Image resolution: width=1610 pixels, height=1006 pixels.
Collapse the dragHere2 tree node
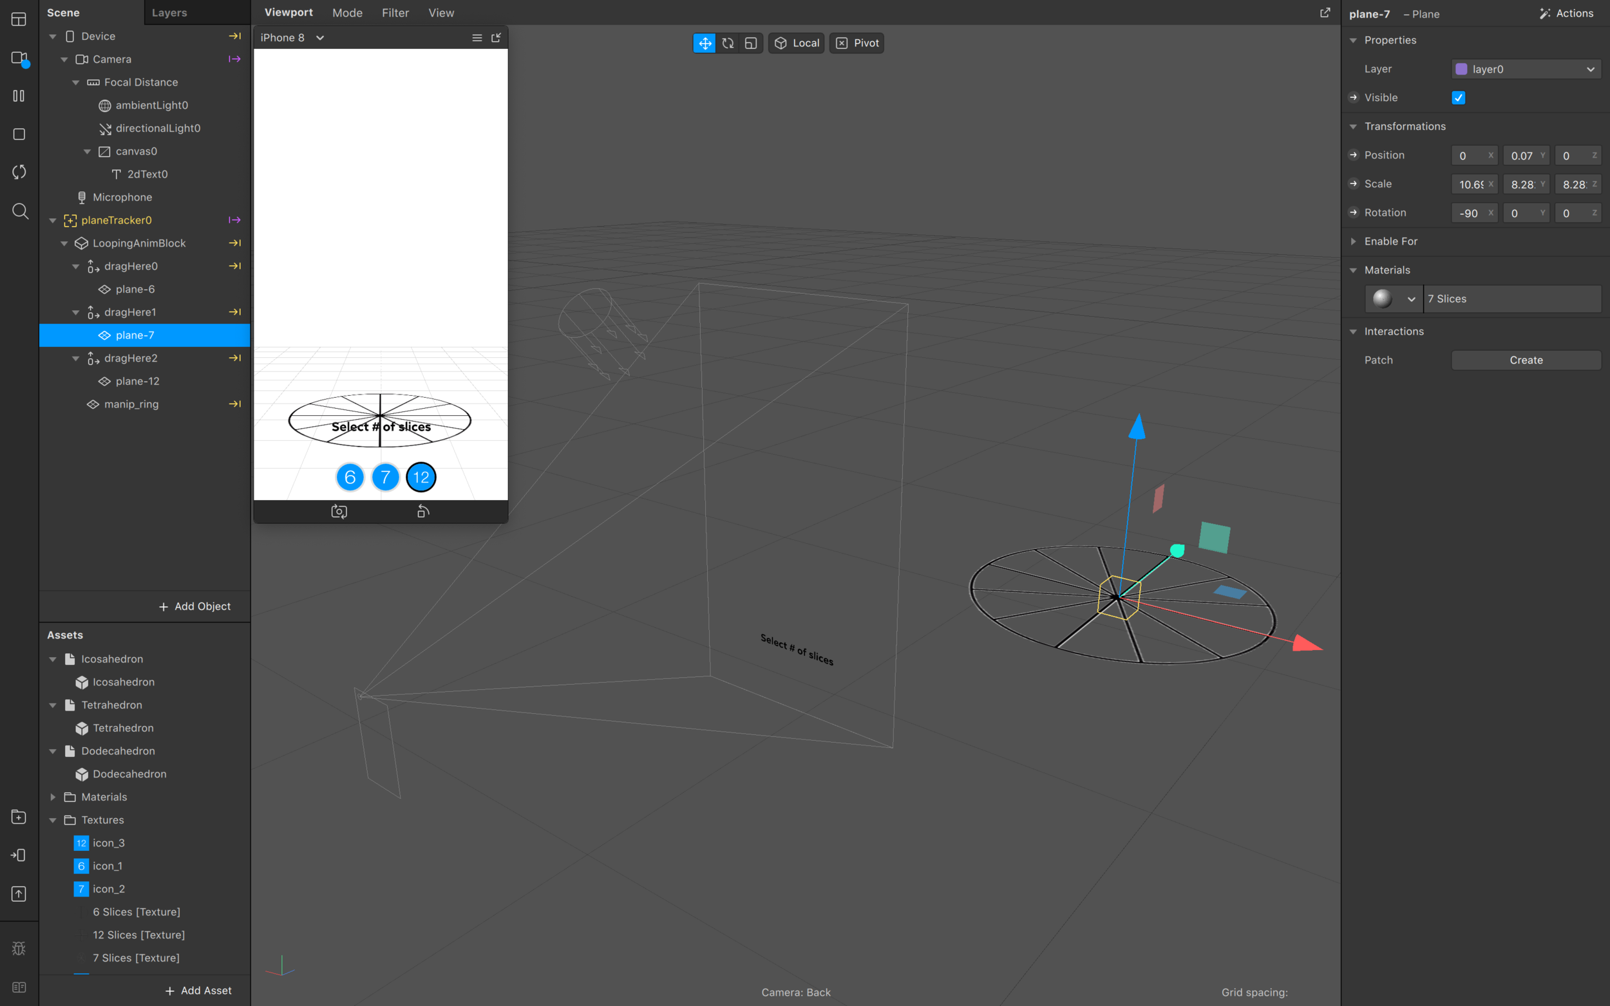(76, 359)
